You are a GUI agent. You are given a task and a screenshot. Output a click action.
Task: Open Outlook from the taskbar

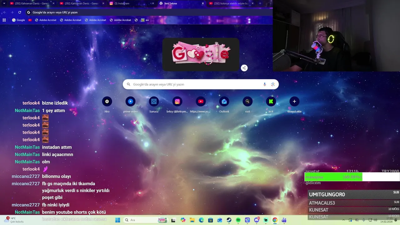pyautogui.click(x=220, y=220)
